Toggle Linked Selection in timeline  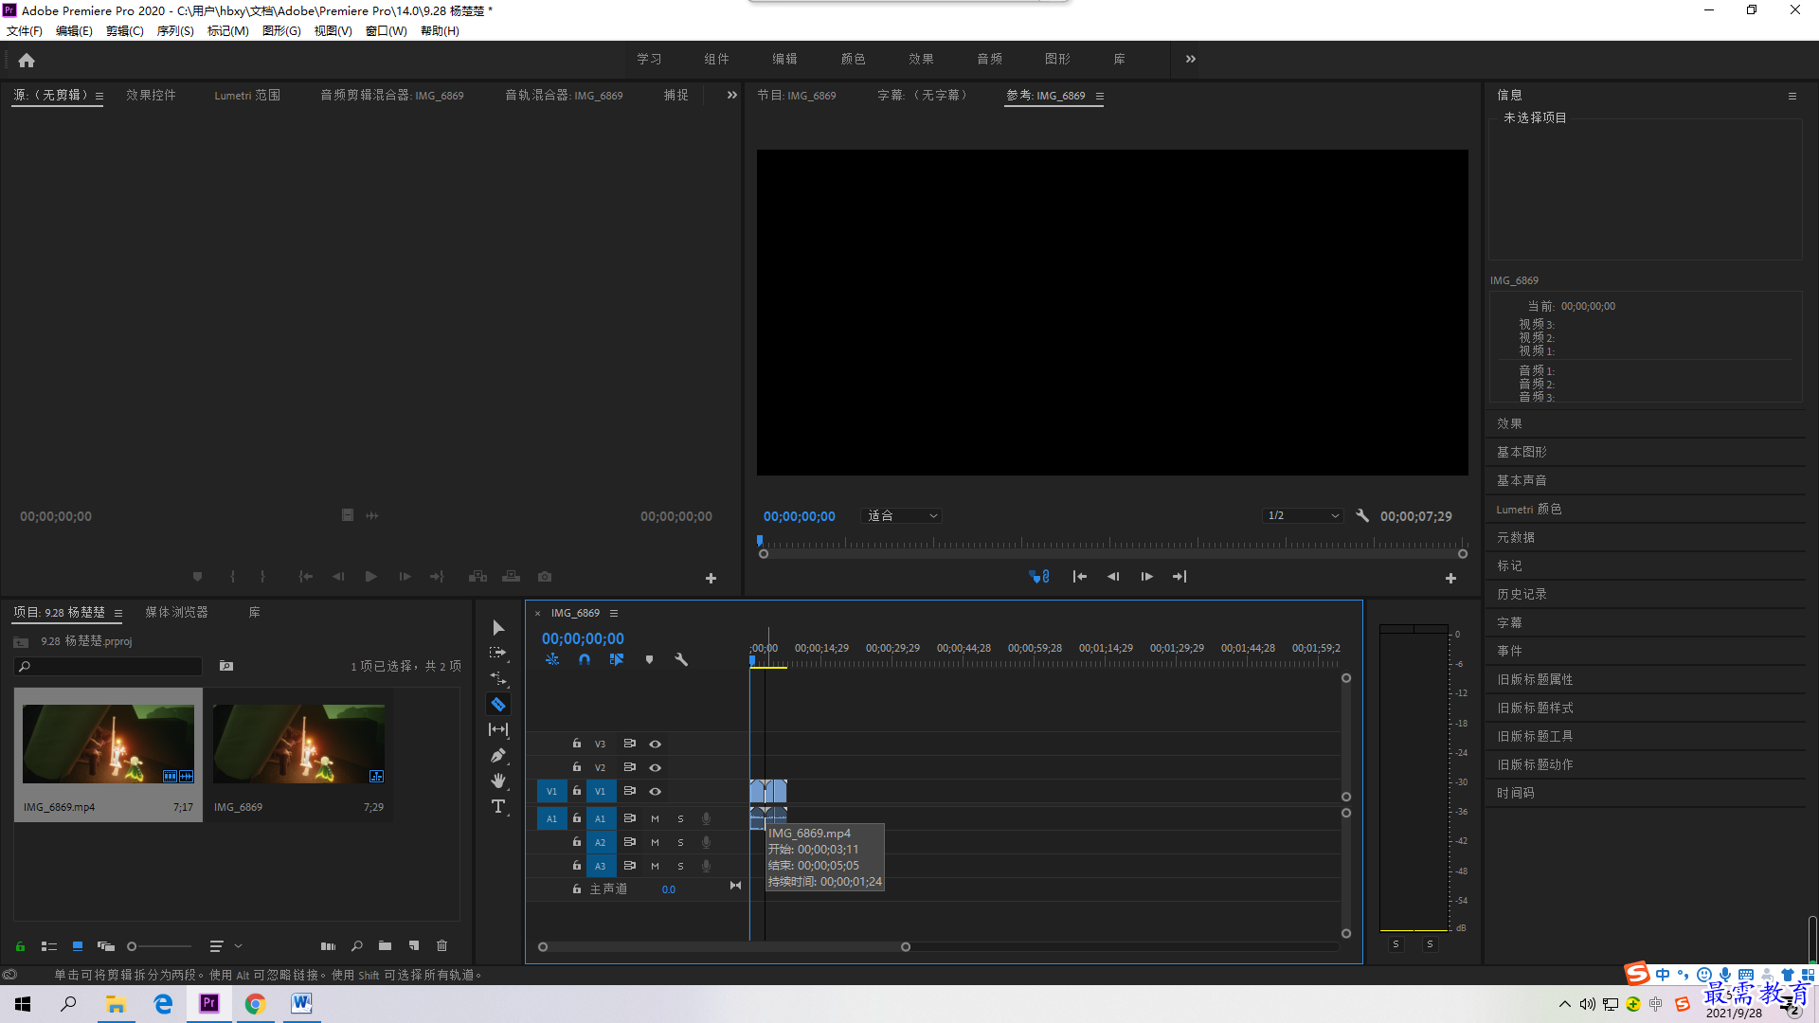(617, 659)
